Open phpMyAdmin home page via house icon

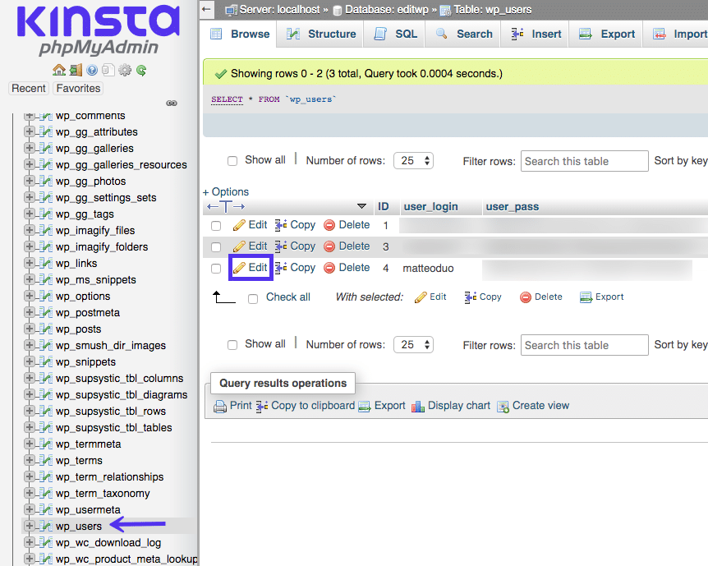58,70
